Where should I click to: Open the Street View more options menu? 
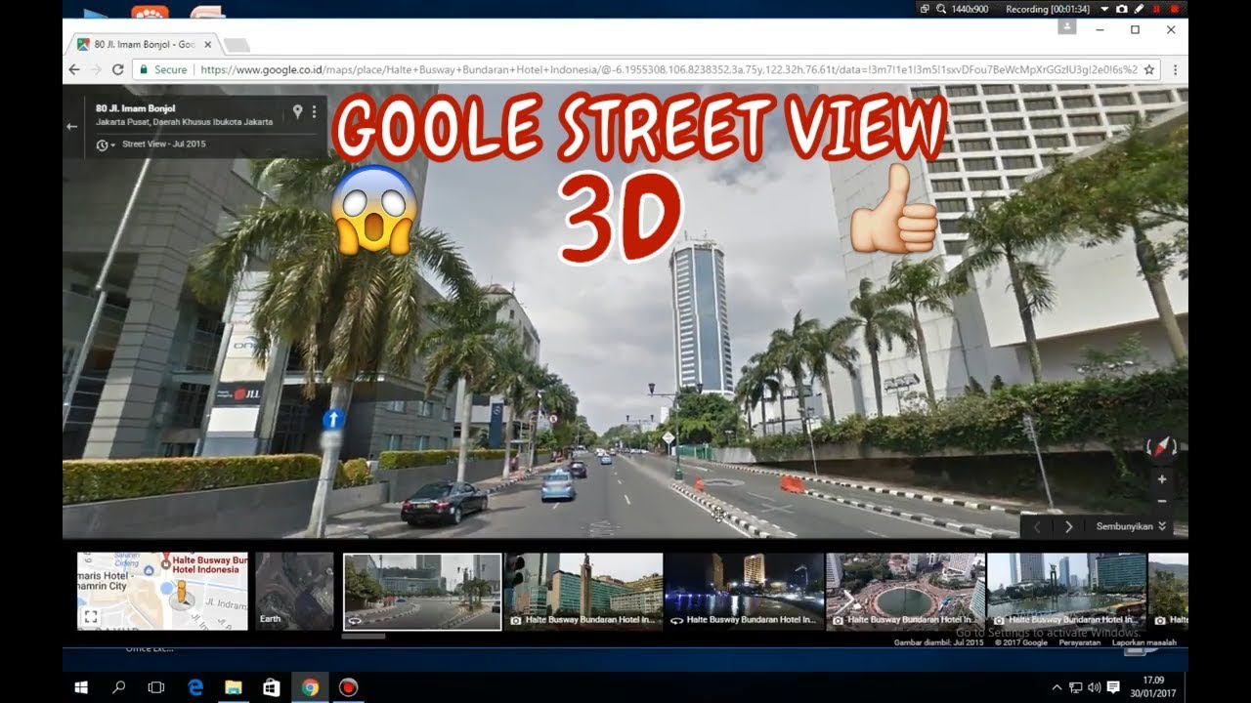point(314,111)
